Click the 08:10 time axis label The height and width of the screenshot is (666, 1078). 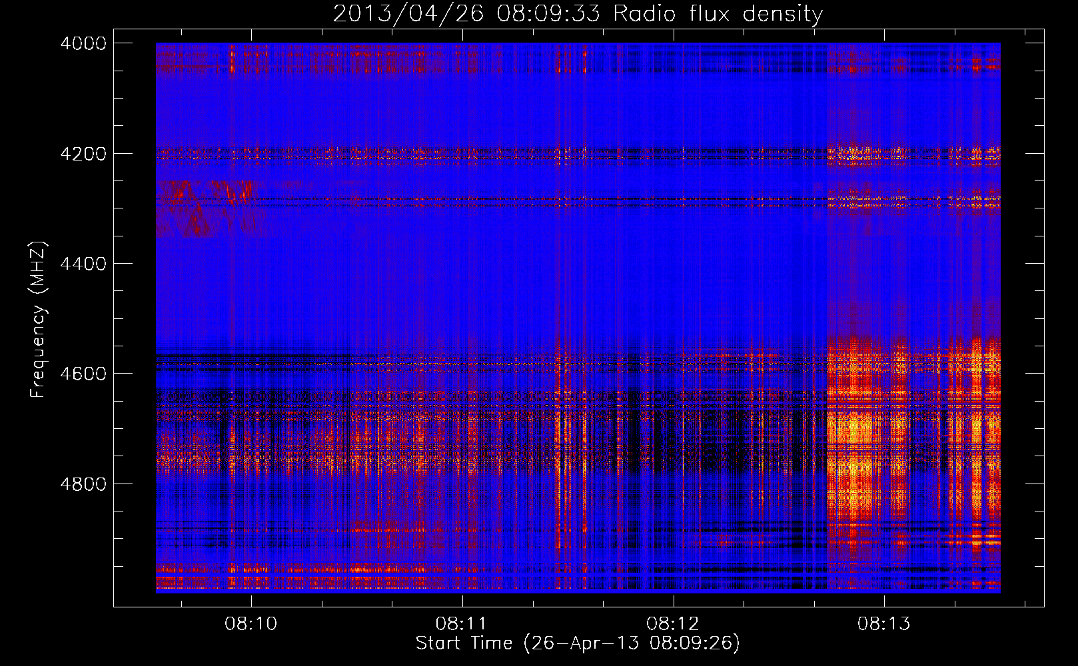tap(251, 624)
